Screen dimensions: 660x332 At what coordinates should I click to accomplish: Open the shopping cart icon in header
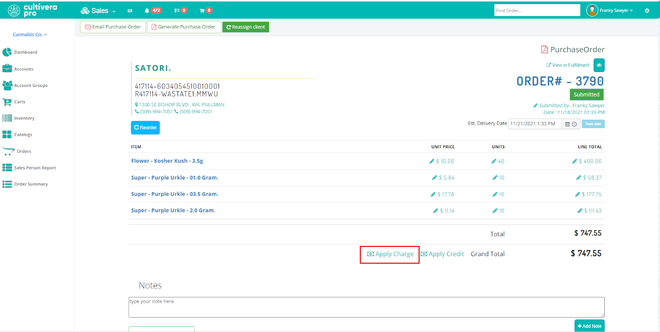pos(206,11)
